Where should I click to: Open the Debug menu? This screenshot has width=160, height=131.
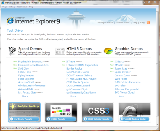tap(12, 7)
